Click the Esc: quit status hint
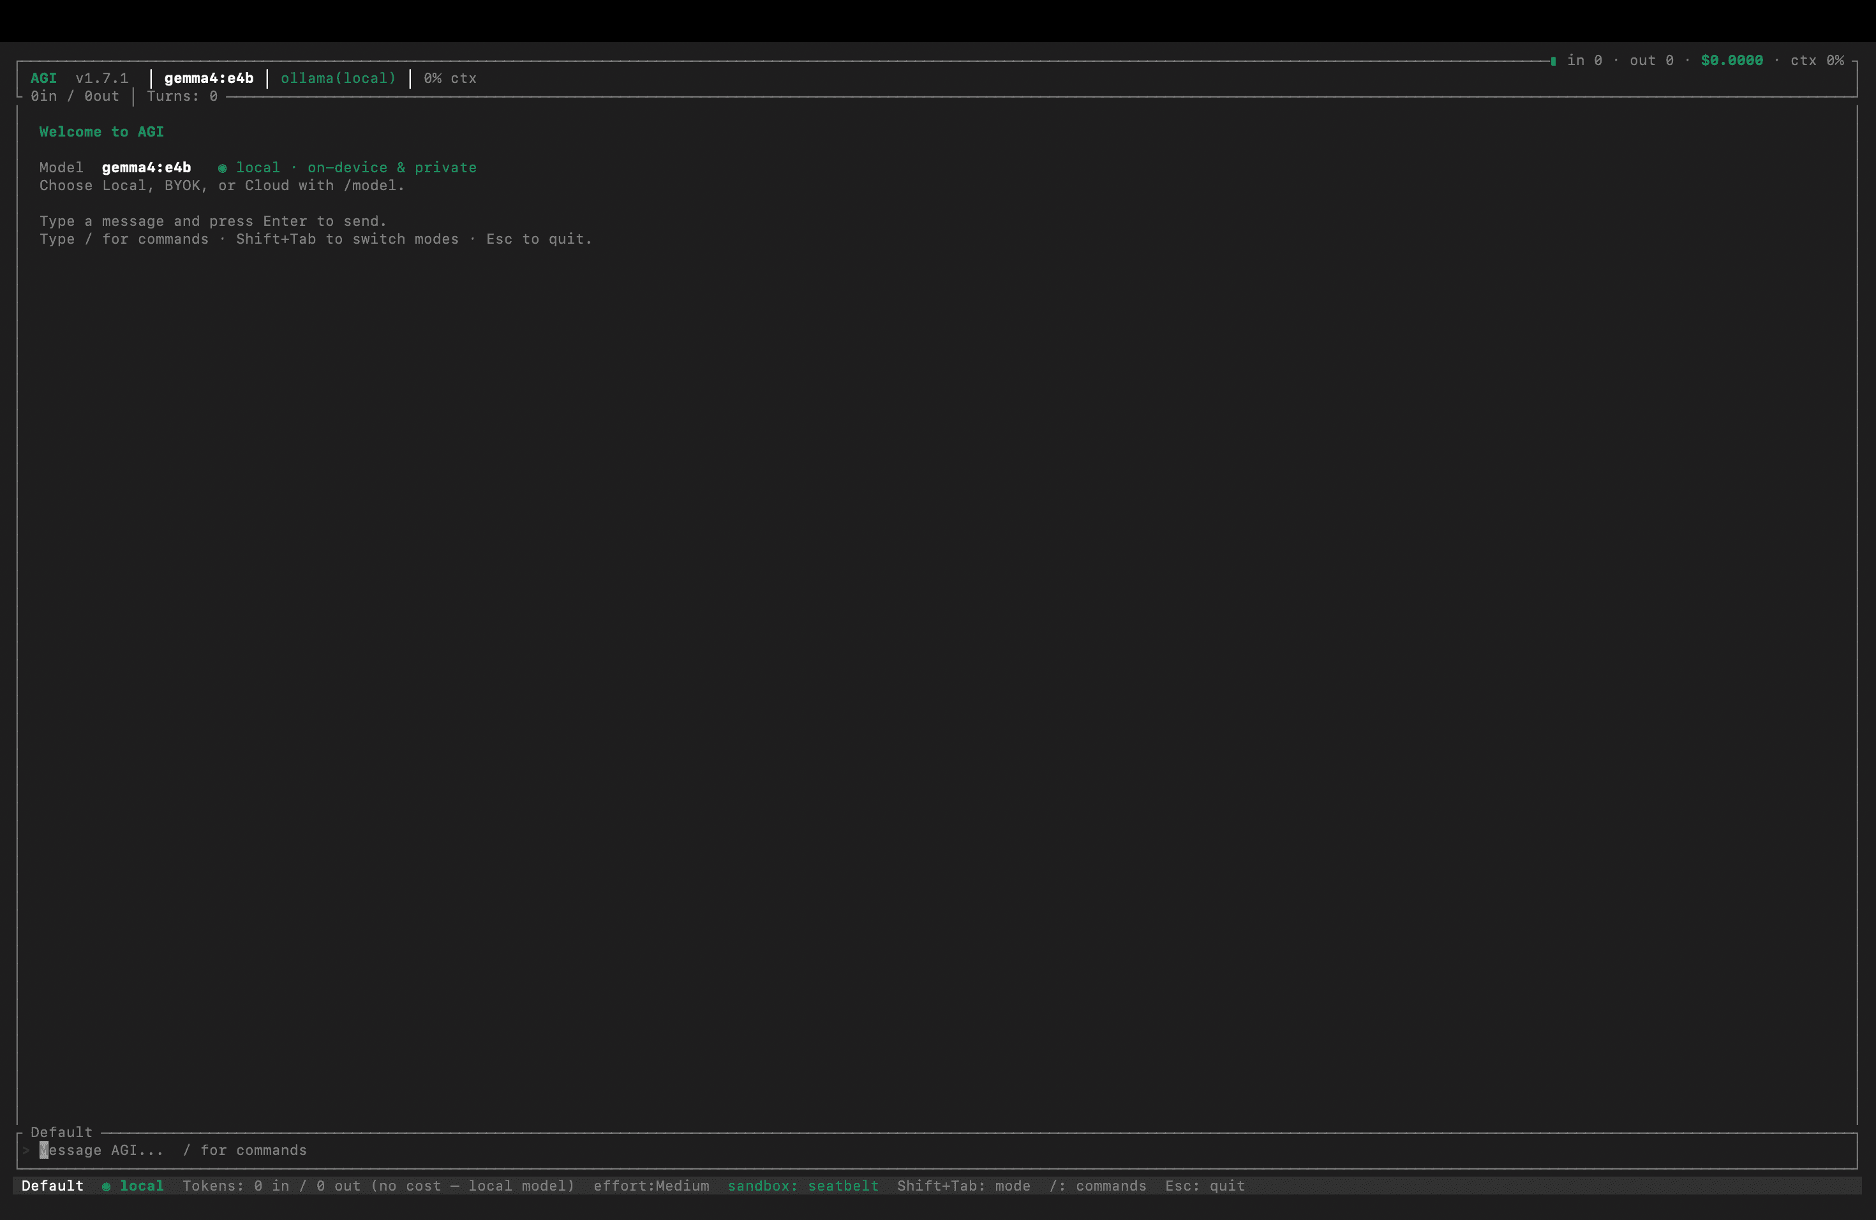 (1205, 1186)
